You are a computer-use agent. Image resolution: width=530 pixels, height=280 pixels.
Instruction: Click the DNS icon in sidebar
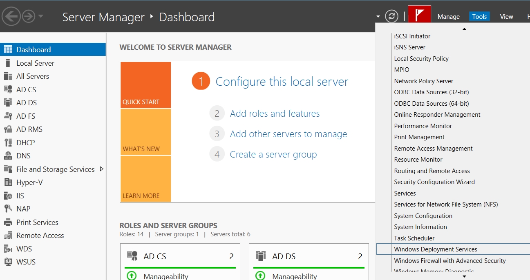(8, 156)
